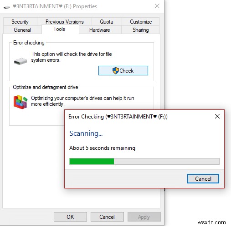Click OK in the Properties window
The width and height of the screenshot is (231, 227).
click(70, 217)
